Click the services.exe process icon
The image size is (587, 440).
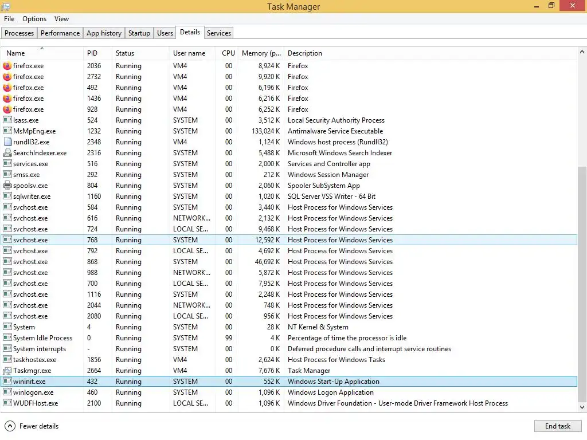(x=7, y=163)
